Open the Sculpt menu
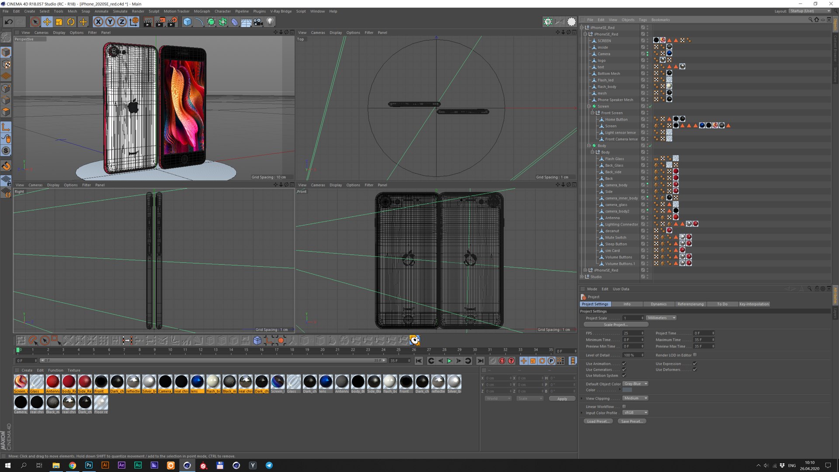The width and height of the screenshot is (839, 472). [x=154, y=11]
